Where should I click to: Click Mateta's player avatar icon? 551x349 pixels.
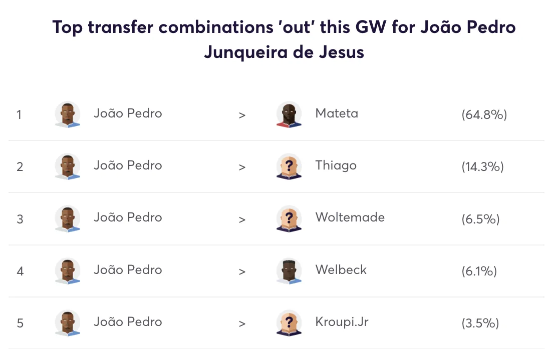[289, 114]
